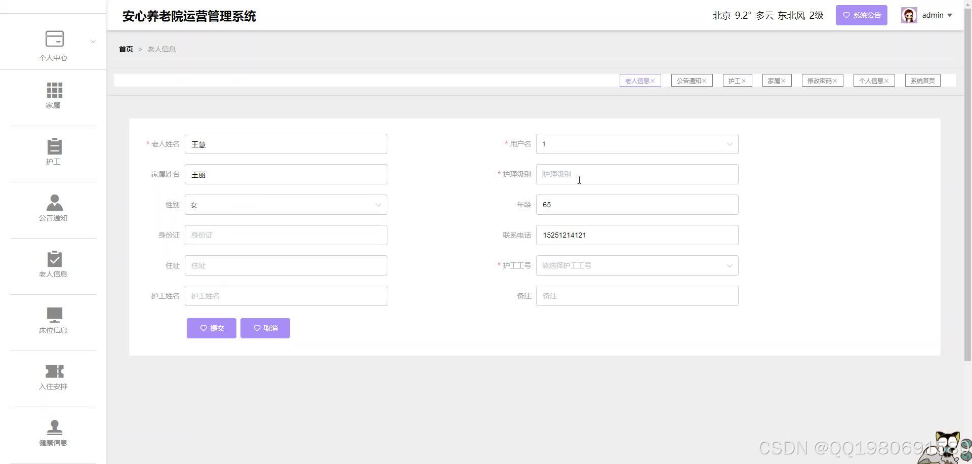Close the 修改密码 tab

click(835, 81)
